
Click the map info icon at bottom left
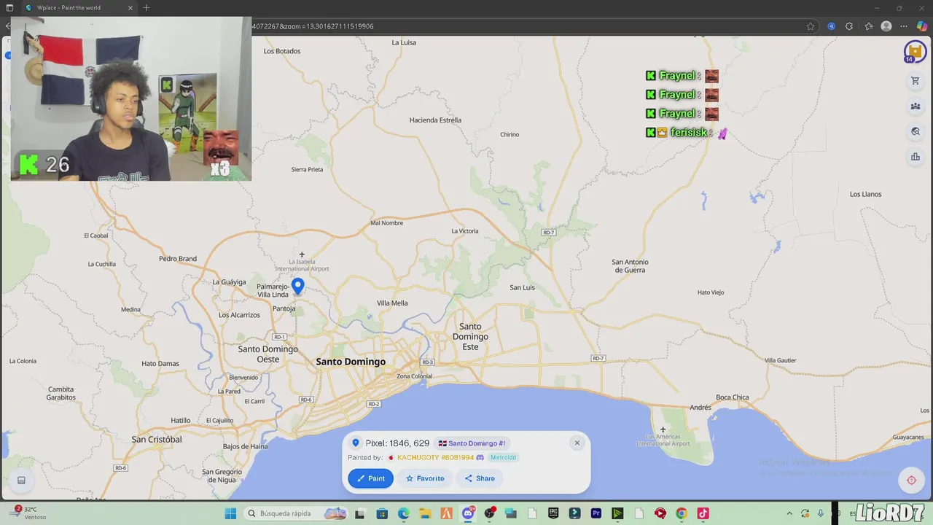pyautogui.click(x=21, y=480)
